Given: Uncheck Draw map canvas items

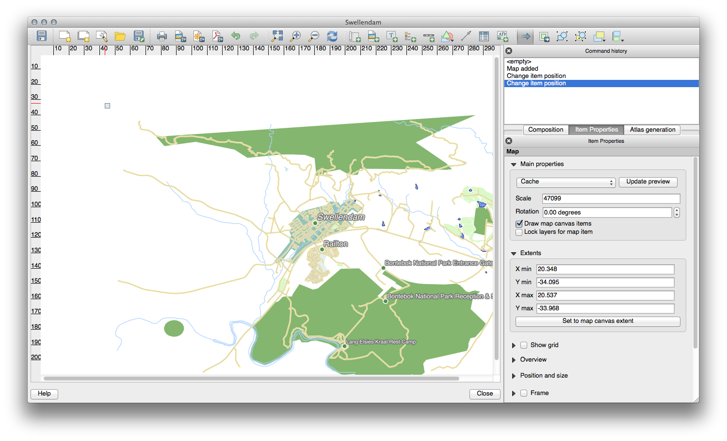Looking at the screenshot, I should coord(519,224).
